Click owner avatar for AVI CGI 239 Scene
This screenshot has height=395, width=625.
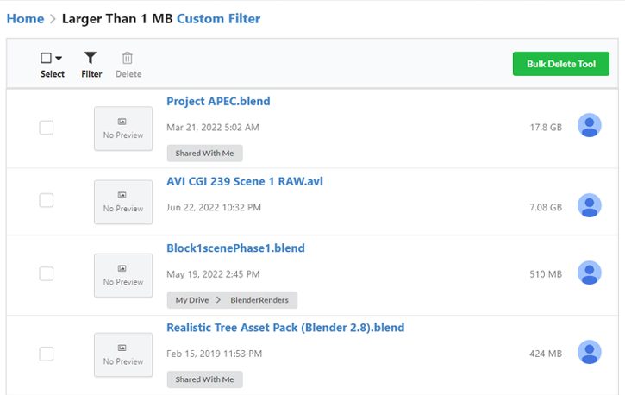pyautogui.click(x=589, y=205)
